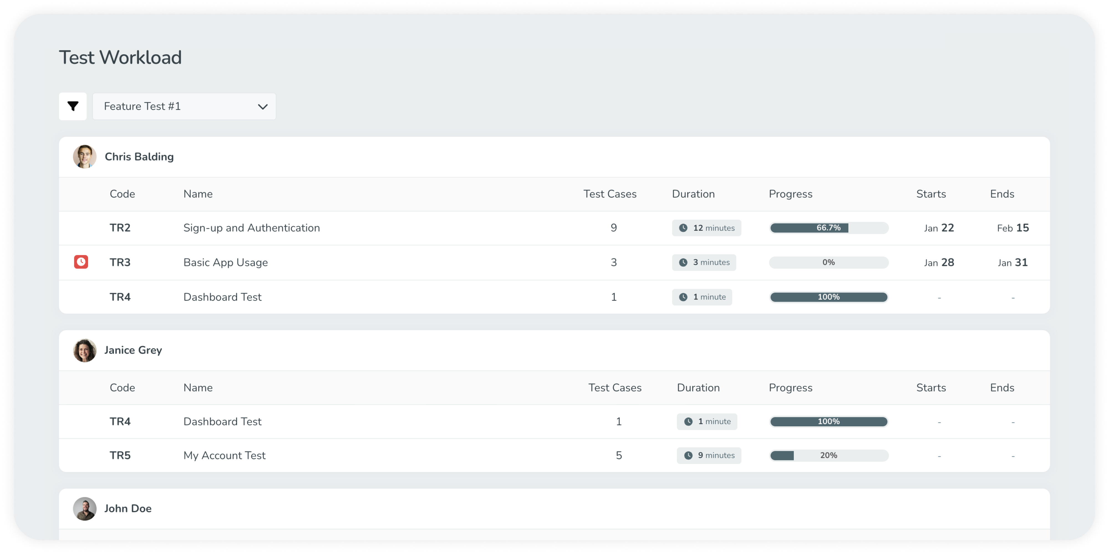Click the TR5 code
1109x554 pixels.
click(120, 455)
